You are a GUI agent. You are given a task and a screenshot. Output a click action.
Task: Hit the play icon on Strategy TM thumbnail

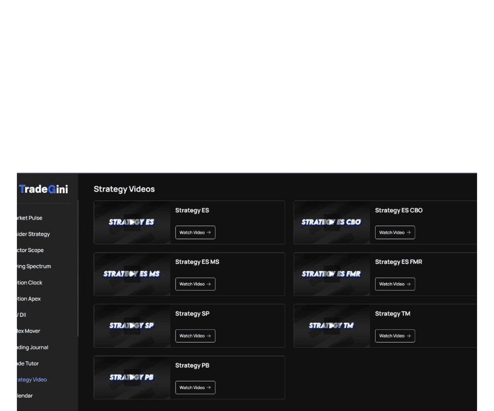click(x=332, y=326)
